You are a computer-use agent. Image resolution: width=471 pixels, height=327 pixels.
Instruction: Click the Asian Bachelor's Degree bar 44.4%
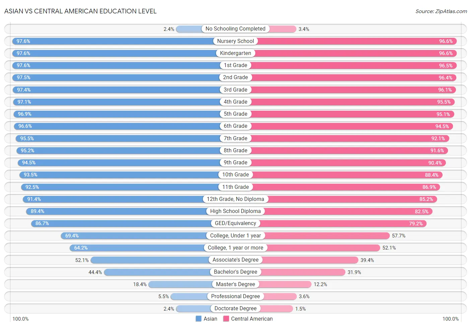point(170,272)
